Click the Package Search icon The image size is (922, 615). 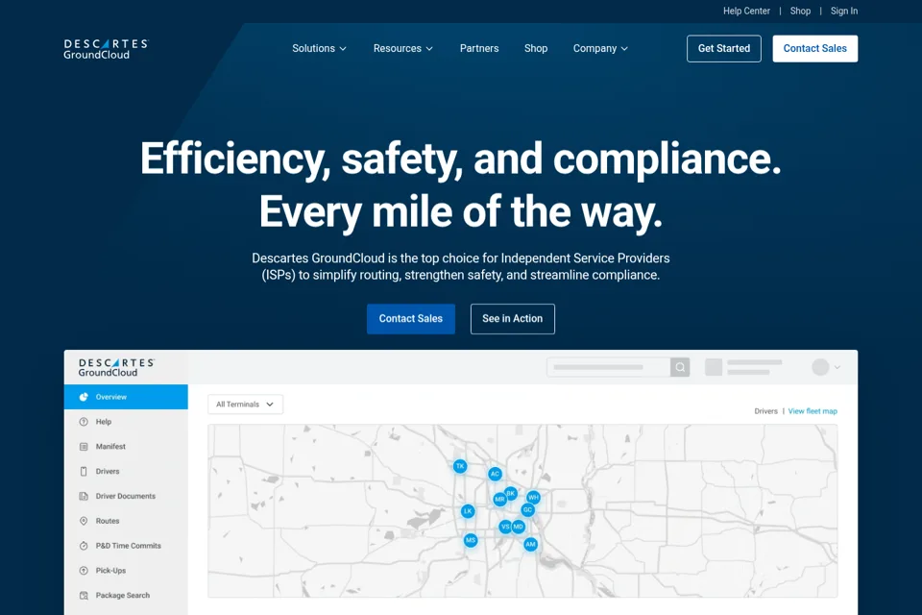coord(84,595)
